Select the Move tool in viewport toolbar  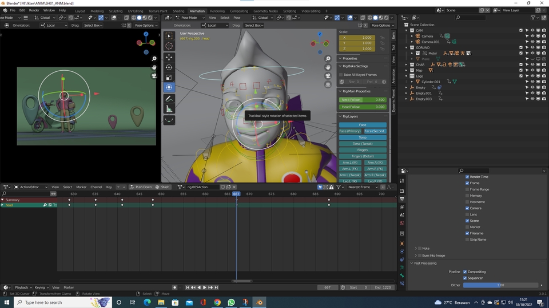[169, 57]
